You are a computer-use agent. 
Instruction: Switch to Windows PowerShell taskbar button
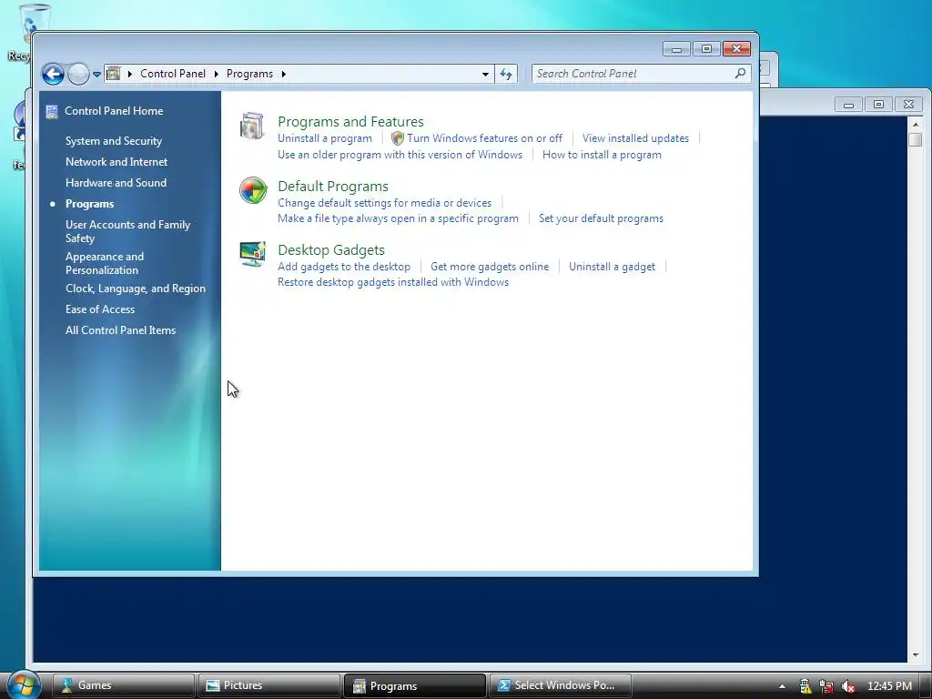click(561, 685)
